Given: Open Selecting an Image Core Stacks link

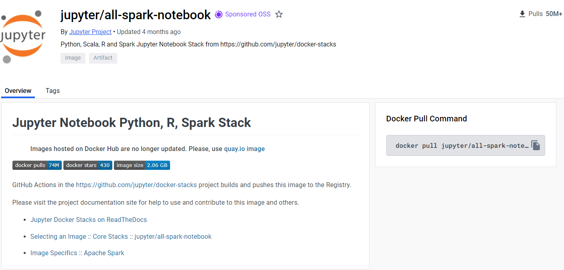Looking at the screenshot, I should point(121,236).
